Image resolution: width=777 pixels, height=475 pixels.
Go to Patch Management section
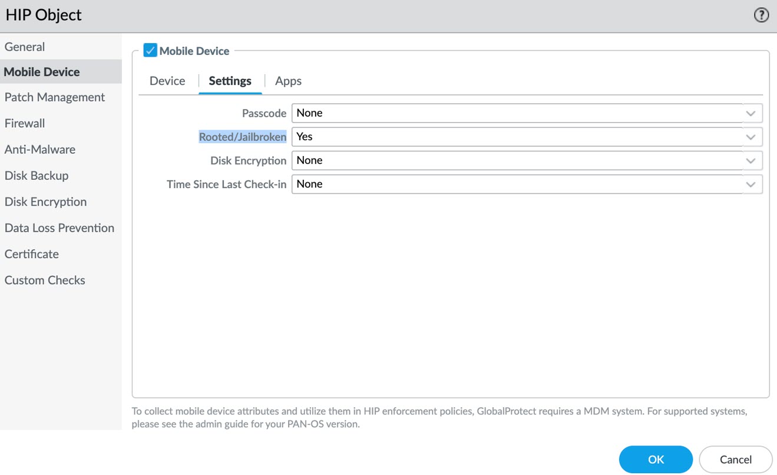pos(55,97)
